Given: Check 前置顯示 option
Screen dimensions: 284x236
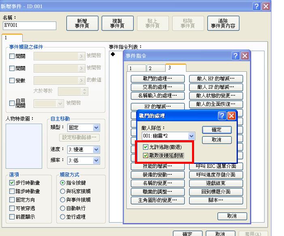Looking at the screenshot, I should (x=12, y=217).
